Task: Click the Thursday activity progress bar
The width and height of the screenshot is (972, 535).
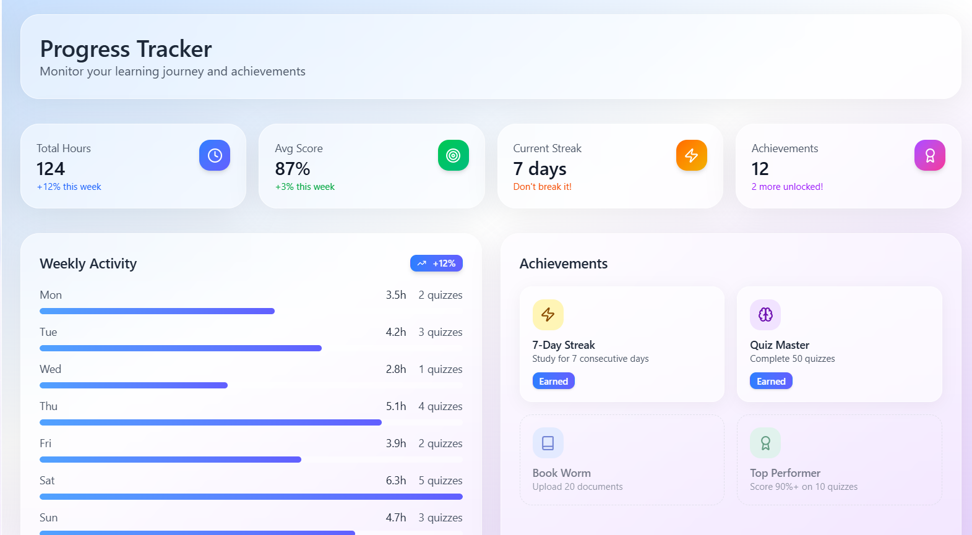Action: coord(251,422)
